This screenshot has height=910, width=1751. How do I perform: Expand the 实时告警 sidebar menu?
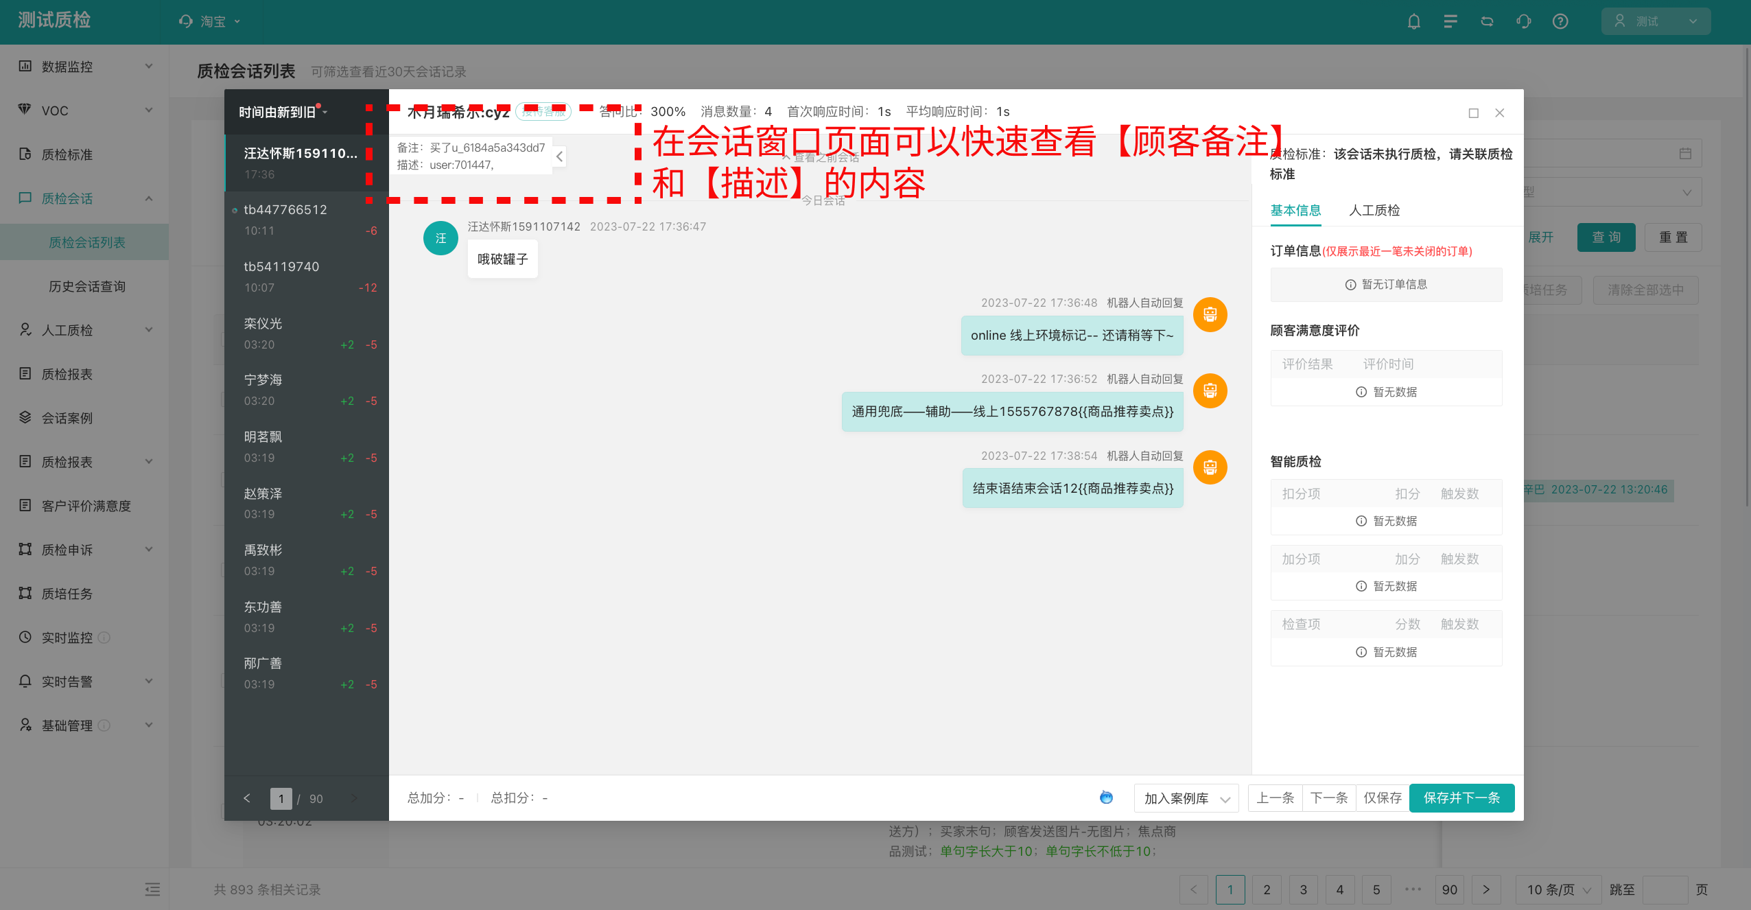coord(84,681)
